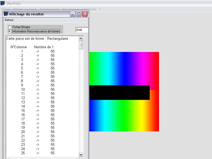Screen dimensions: 212x159
Task: Click the RecFoXi application icon in title bar
Action: 3,3
